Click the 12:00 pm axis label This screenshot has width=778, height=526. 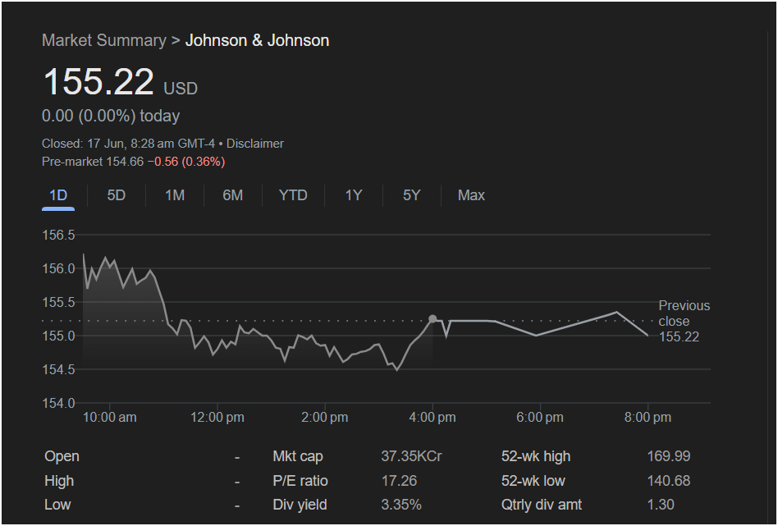(217, 418)
